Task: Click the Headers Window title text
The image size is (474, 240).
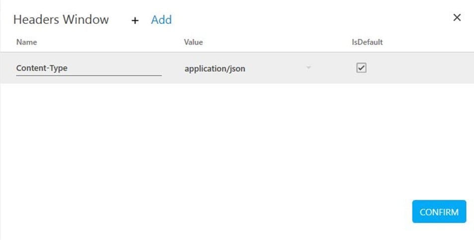Action: pyautogui.click(x=61, y=20)
